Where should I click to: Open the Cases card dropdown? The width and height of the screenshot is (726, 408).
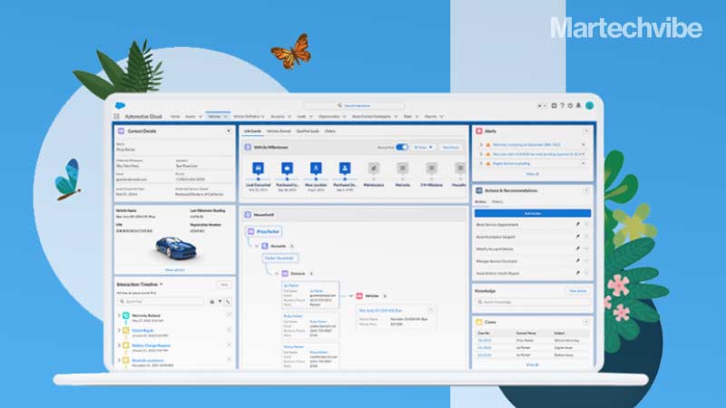[586, 322]
